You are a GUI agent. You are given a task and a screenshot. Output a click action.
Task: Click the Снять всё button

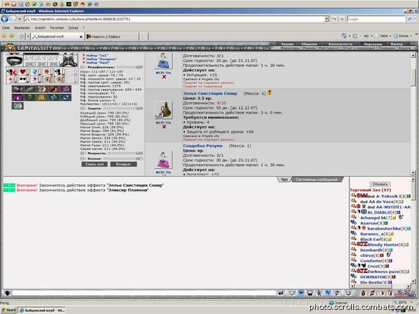coord(94,164)
